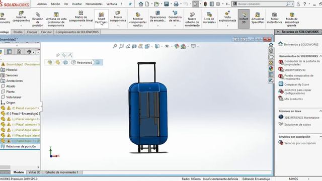322x181 pixels.
Task: Switch to the Croquis tab
Action: (x=32, y=32)
